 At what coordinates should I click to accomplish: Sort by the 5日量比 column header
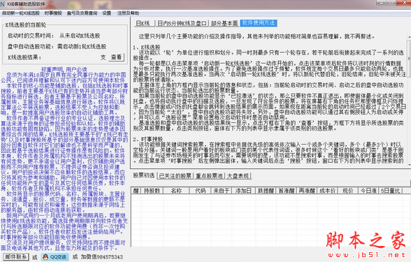(391, 191)
